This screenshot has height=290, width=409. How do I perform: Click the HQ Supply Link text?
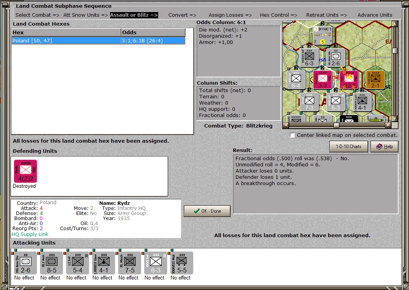30,234
